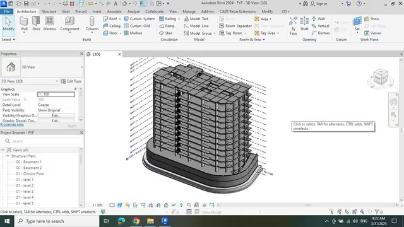The height and width of the screenshot is (227, 404).
Task: Select the Shaft opening tool
Action: 304,24
